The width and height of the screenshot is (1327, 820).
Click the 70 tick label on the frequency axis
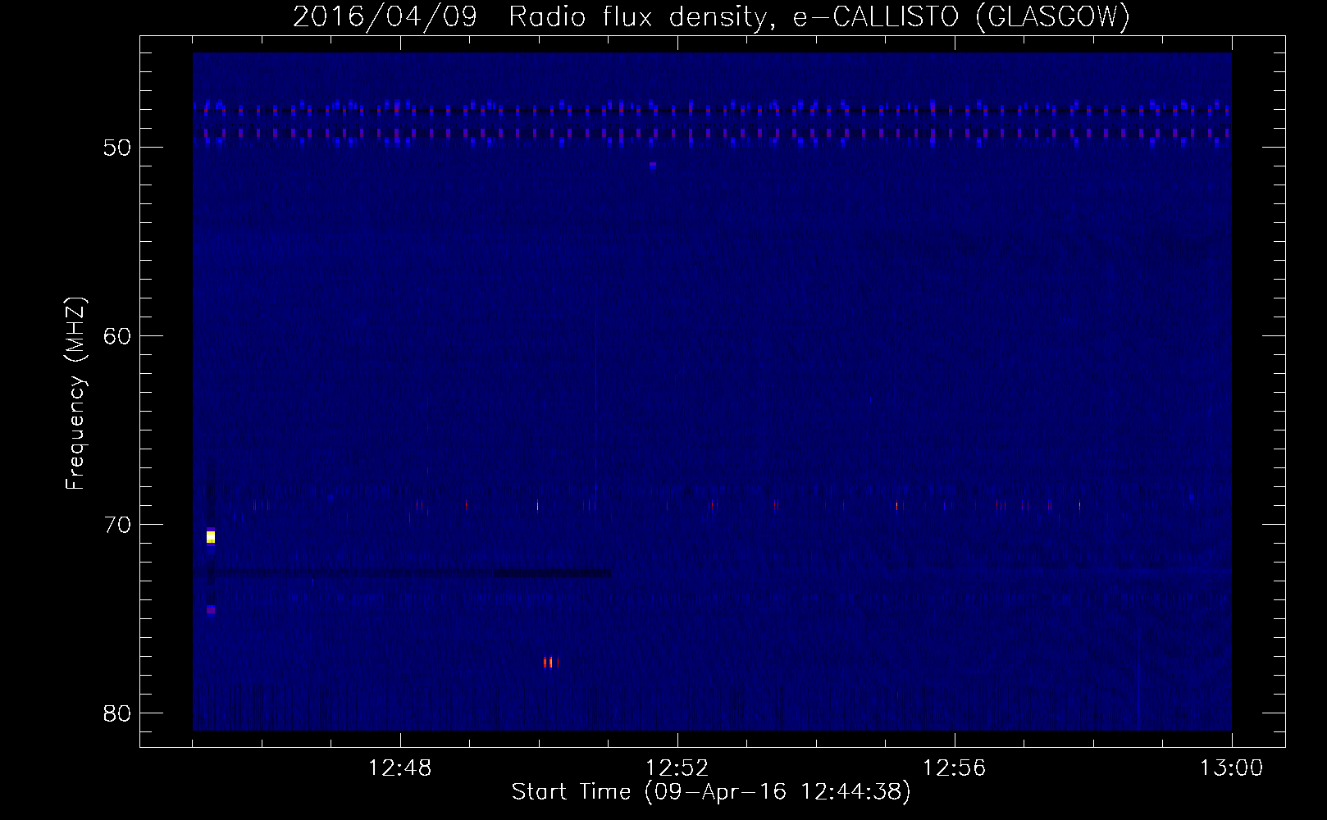[118, 525]
